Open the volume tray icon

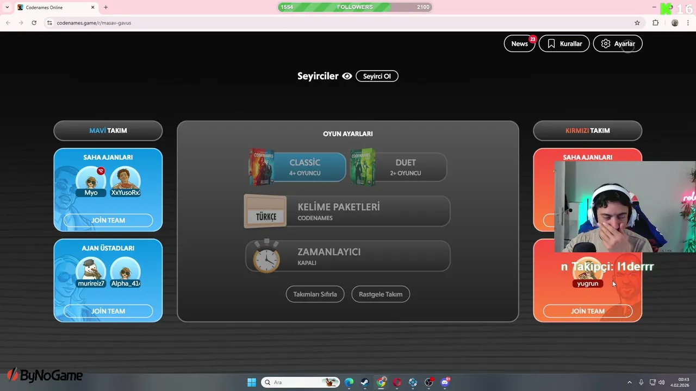(x=662, y=382)
